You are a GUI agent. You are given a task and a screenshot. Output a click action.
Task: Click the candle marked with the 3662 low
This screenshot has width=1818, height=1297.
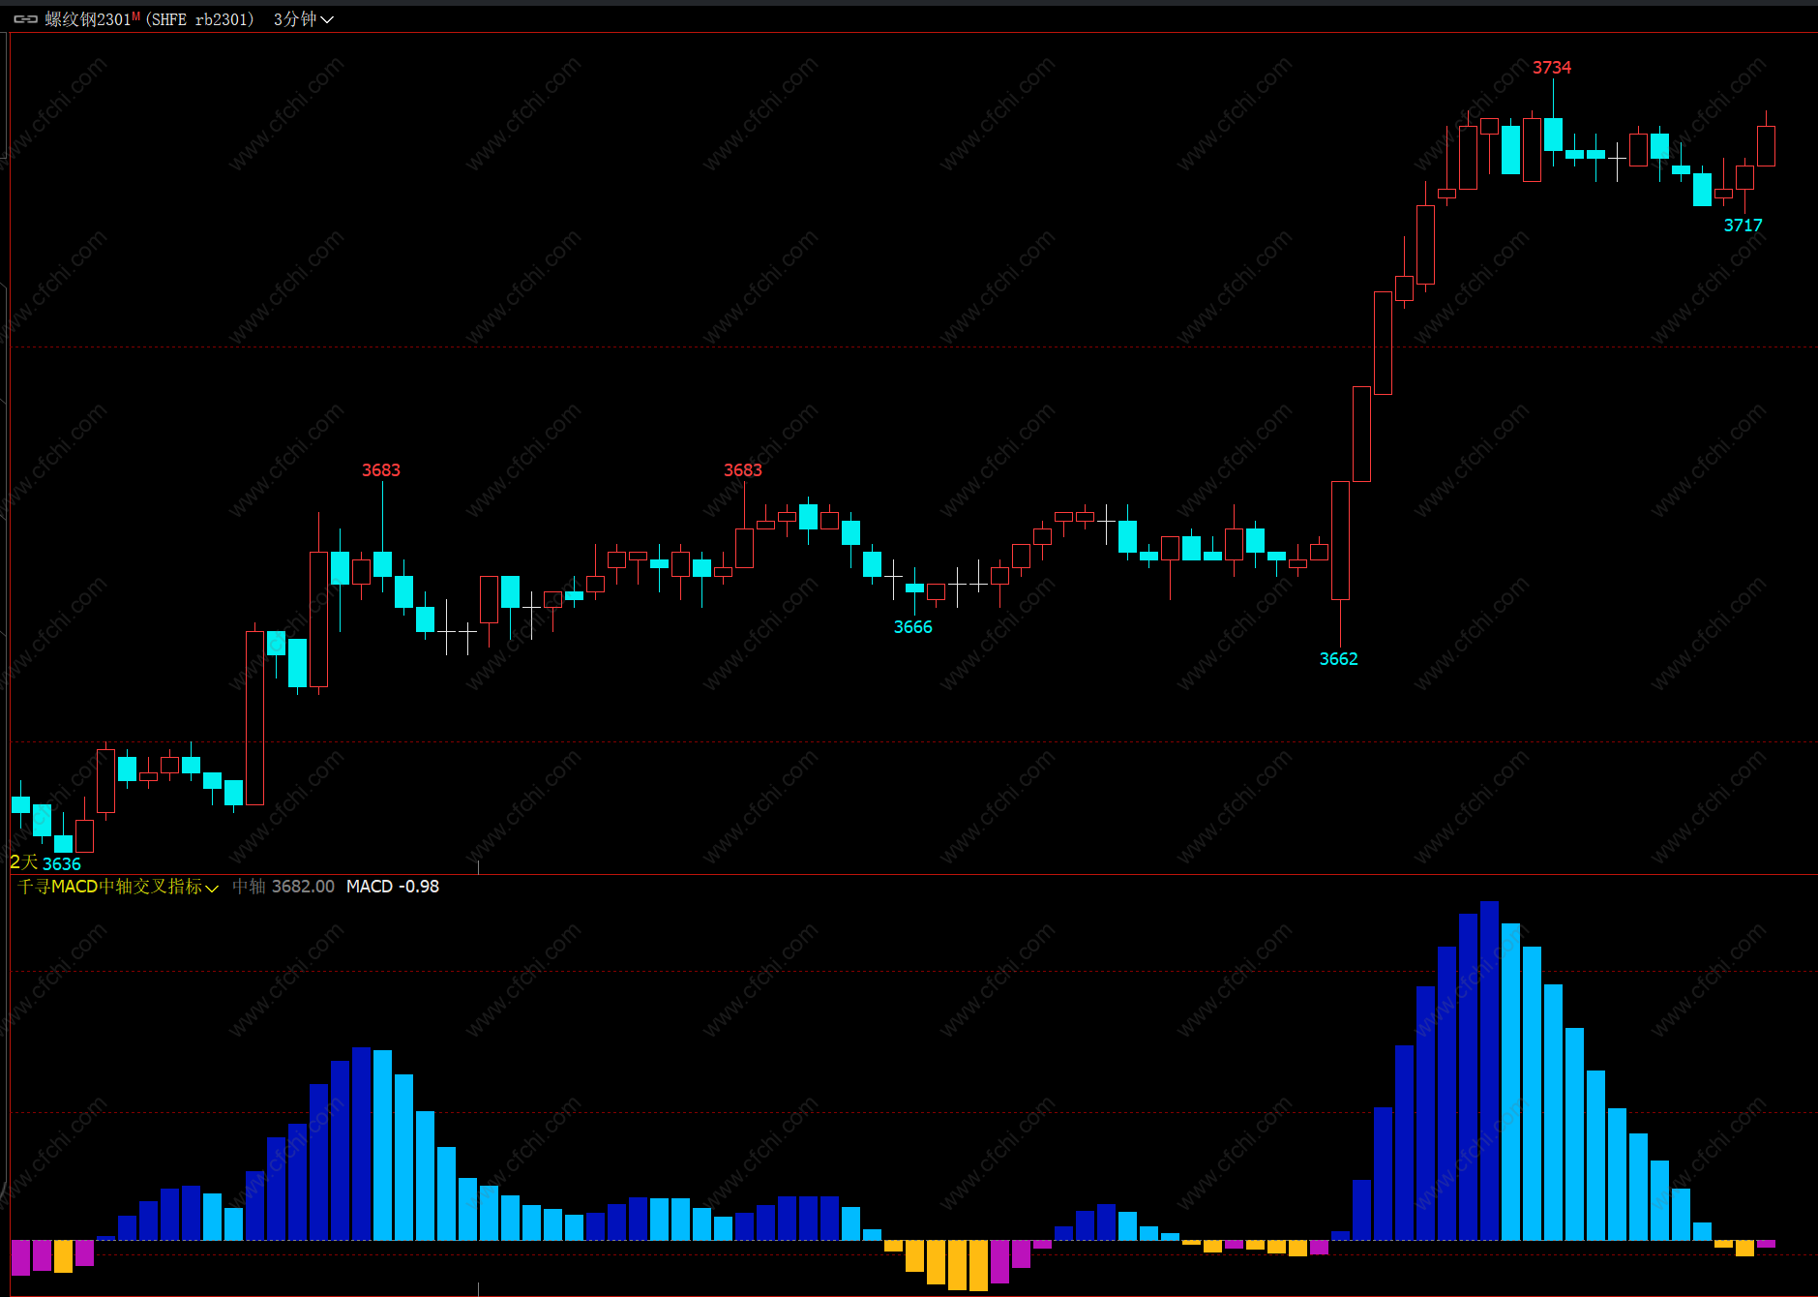pos(1340,540)
